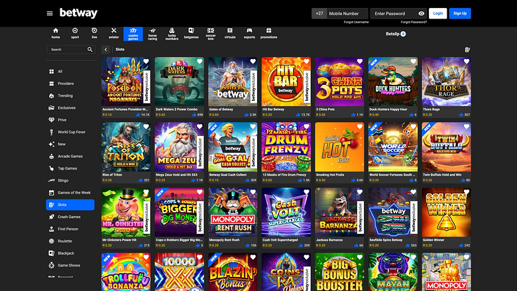Screen dimensions: 517x291
Task: Select Games of the Week category
Action: click(70, 192)
